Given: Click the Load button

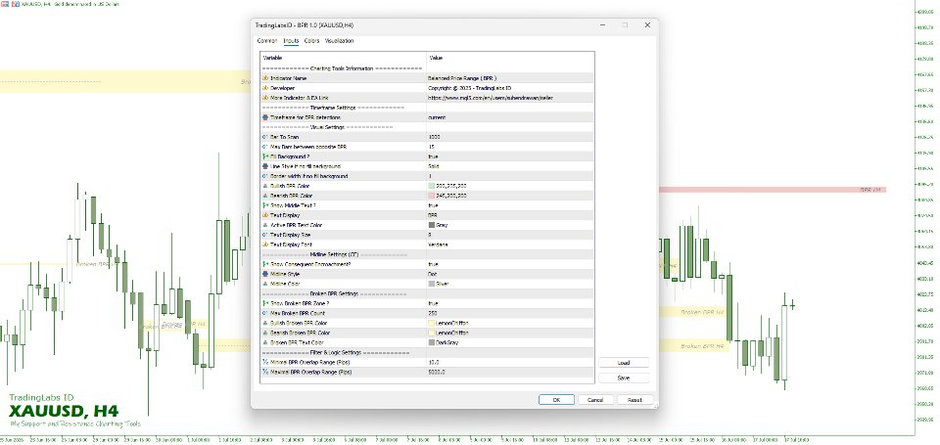Looking at the screenshot, I should coord(624,363).
